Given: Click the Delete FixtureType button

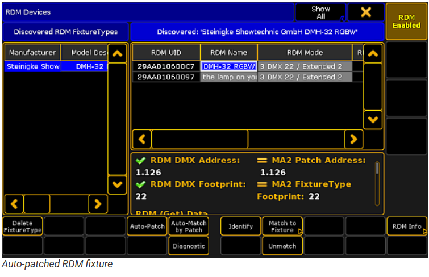Looking at the screenshot, I should tap(23, 226).
